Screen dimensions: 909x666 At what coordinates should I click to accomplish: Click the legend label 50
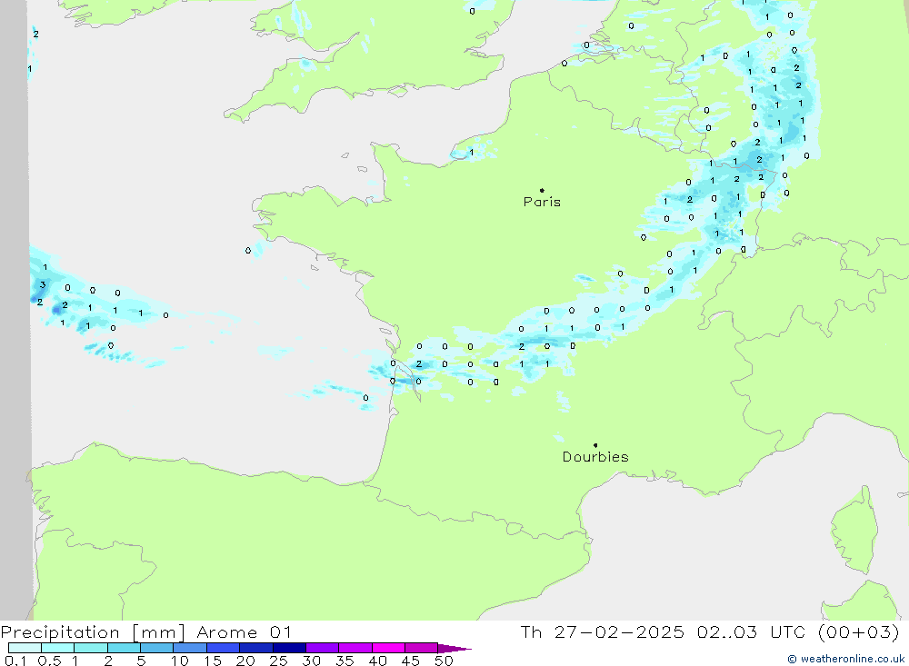click(x=445, y=661)
